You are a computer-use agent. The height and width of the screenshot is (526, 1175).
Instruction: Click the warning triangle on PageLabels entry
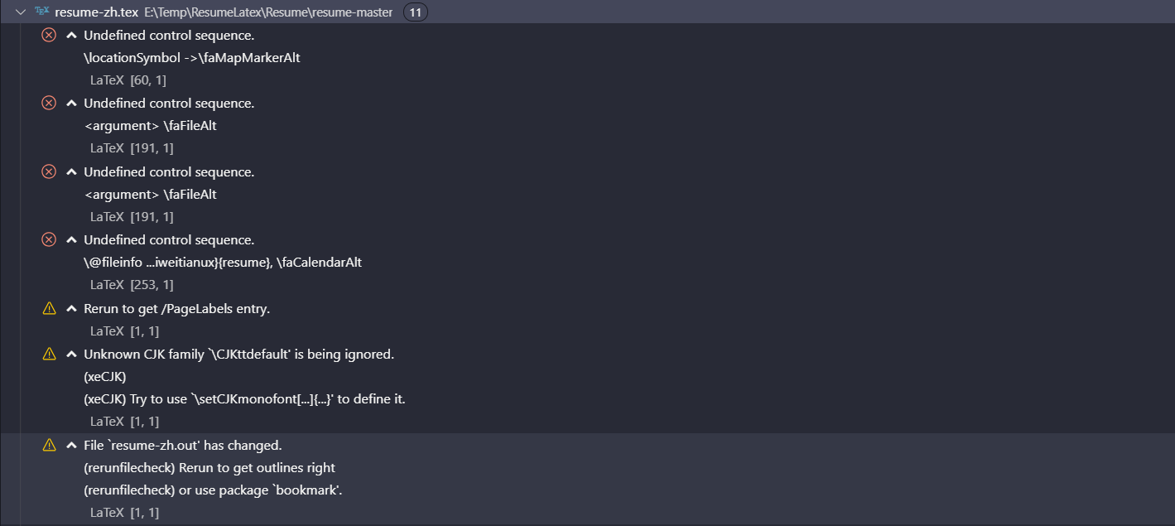[47, 308]
